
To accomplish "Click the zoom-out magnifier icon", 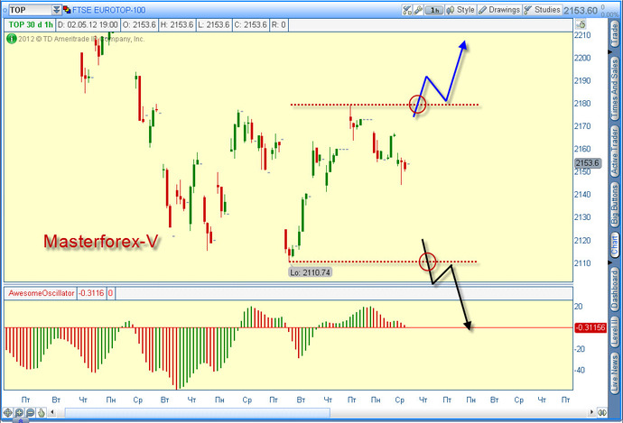I will click(x=30, y=413).
